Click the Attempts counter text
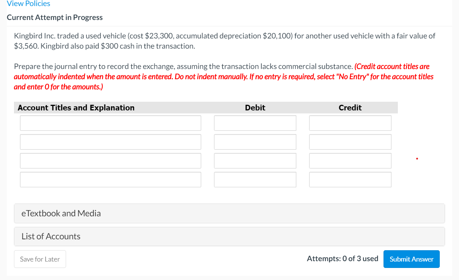Screen dimensions: 459x280 [x=342, y=259]
